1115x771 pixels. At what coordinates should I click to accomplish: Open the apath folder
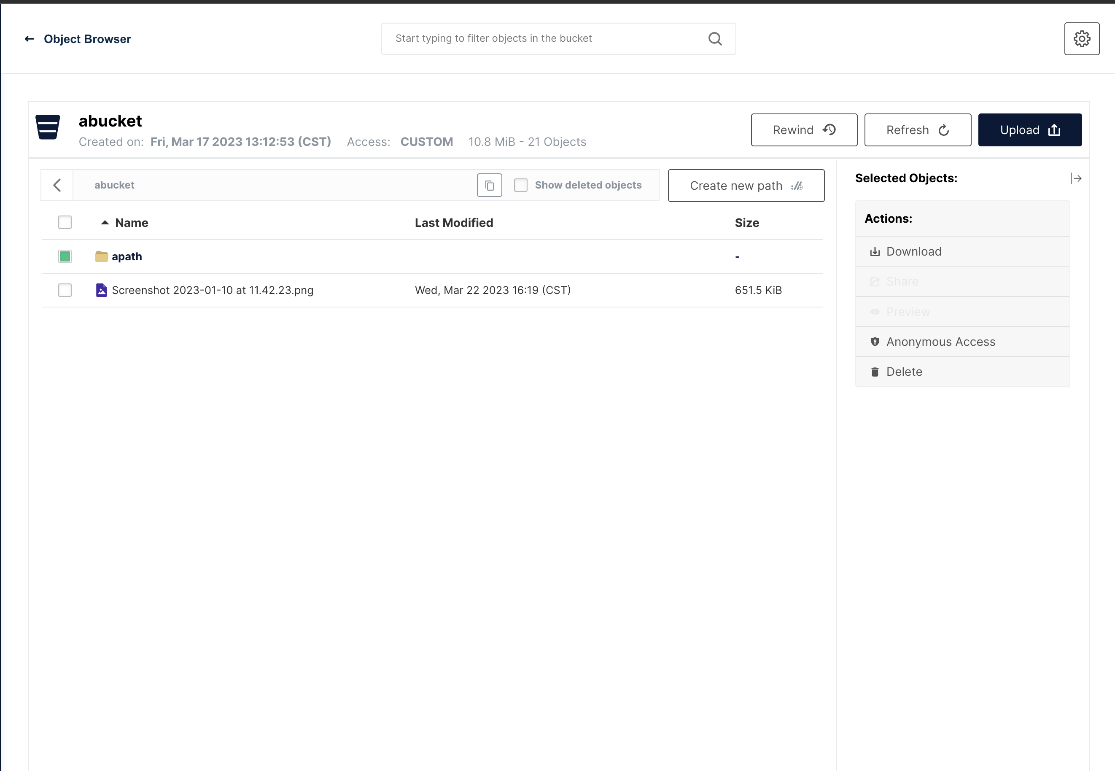click(x=127, y=256)
